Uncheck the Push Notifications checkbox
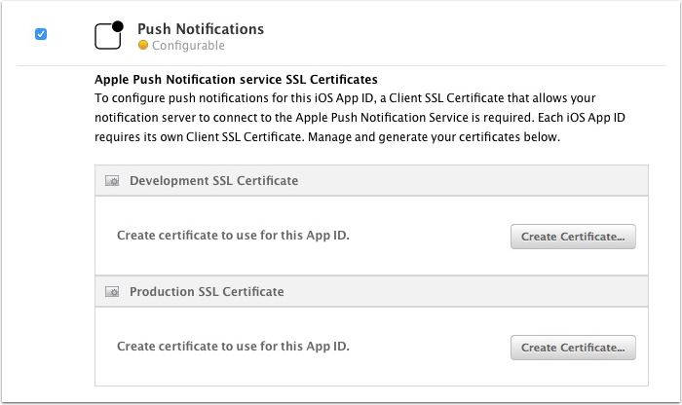 [x=41, y=34]
